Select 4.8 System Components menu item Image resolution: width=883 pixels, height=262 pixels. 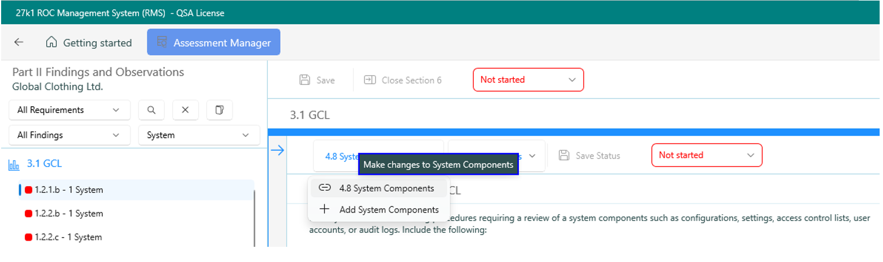click(386, 188)
